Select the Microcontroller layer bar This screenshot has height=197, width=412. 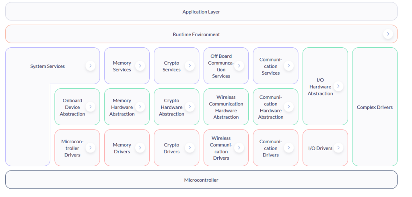tap(201, 180)
